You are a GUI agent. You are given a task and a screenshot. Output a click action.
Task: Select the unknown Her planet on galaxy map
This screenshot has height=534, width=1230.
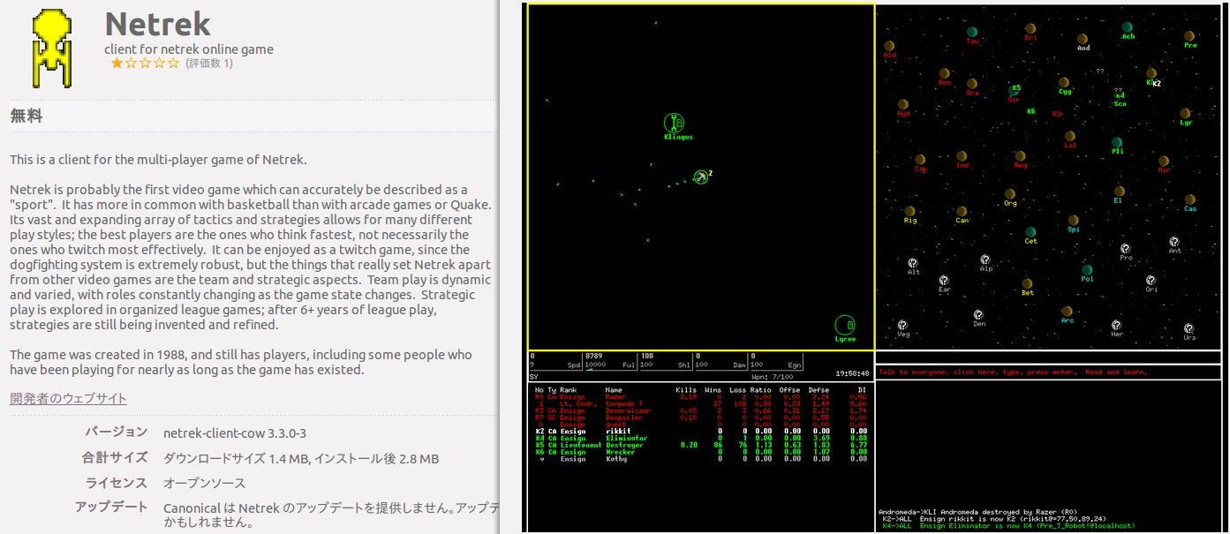point(1117,325)
